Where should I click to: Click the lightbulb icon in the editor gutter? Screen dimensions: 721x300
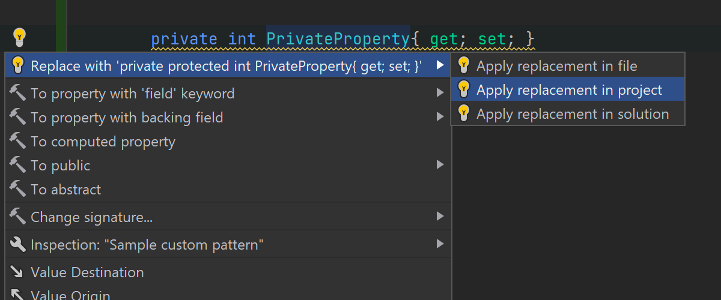tap(19, 38)
